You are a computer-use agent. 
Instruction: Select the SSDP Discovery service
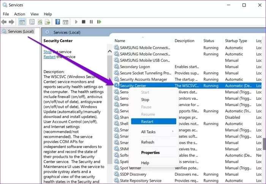(x=133, y=175)
